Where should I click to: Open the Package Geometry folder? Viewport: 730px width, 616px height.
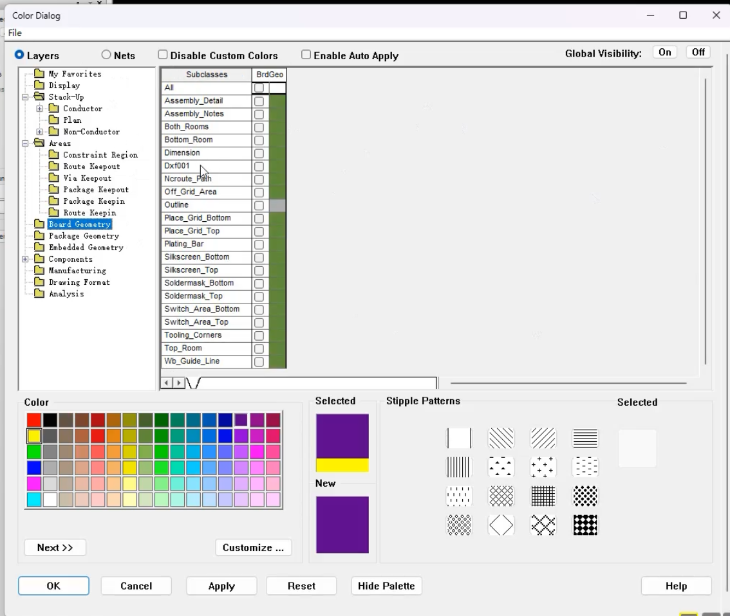(84, 236)
